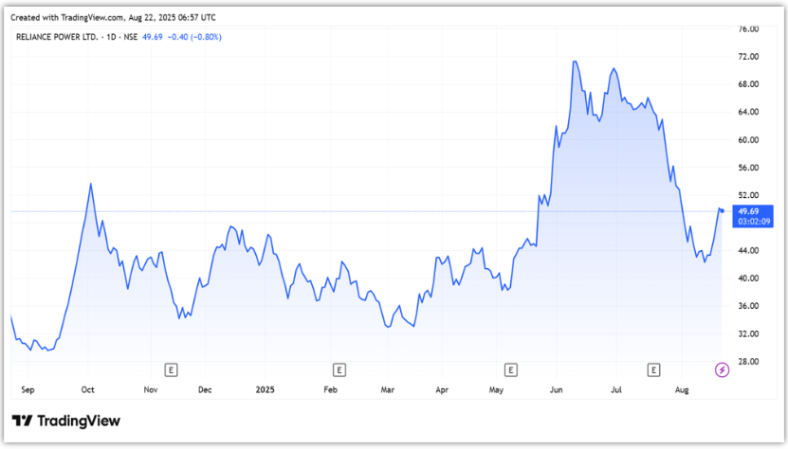
Task: Click the Jun label on the time axis
Action: 557,389
